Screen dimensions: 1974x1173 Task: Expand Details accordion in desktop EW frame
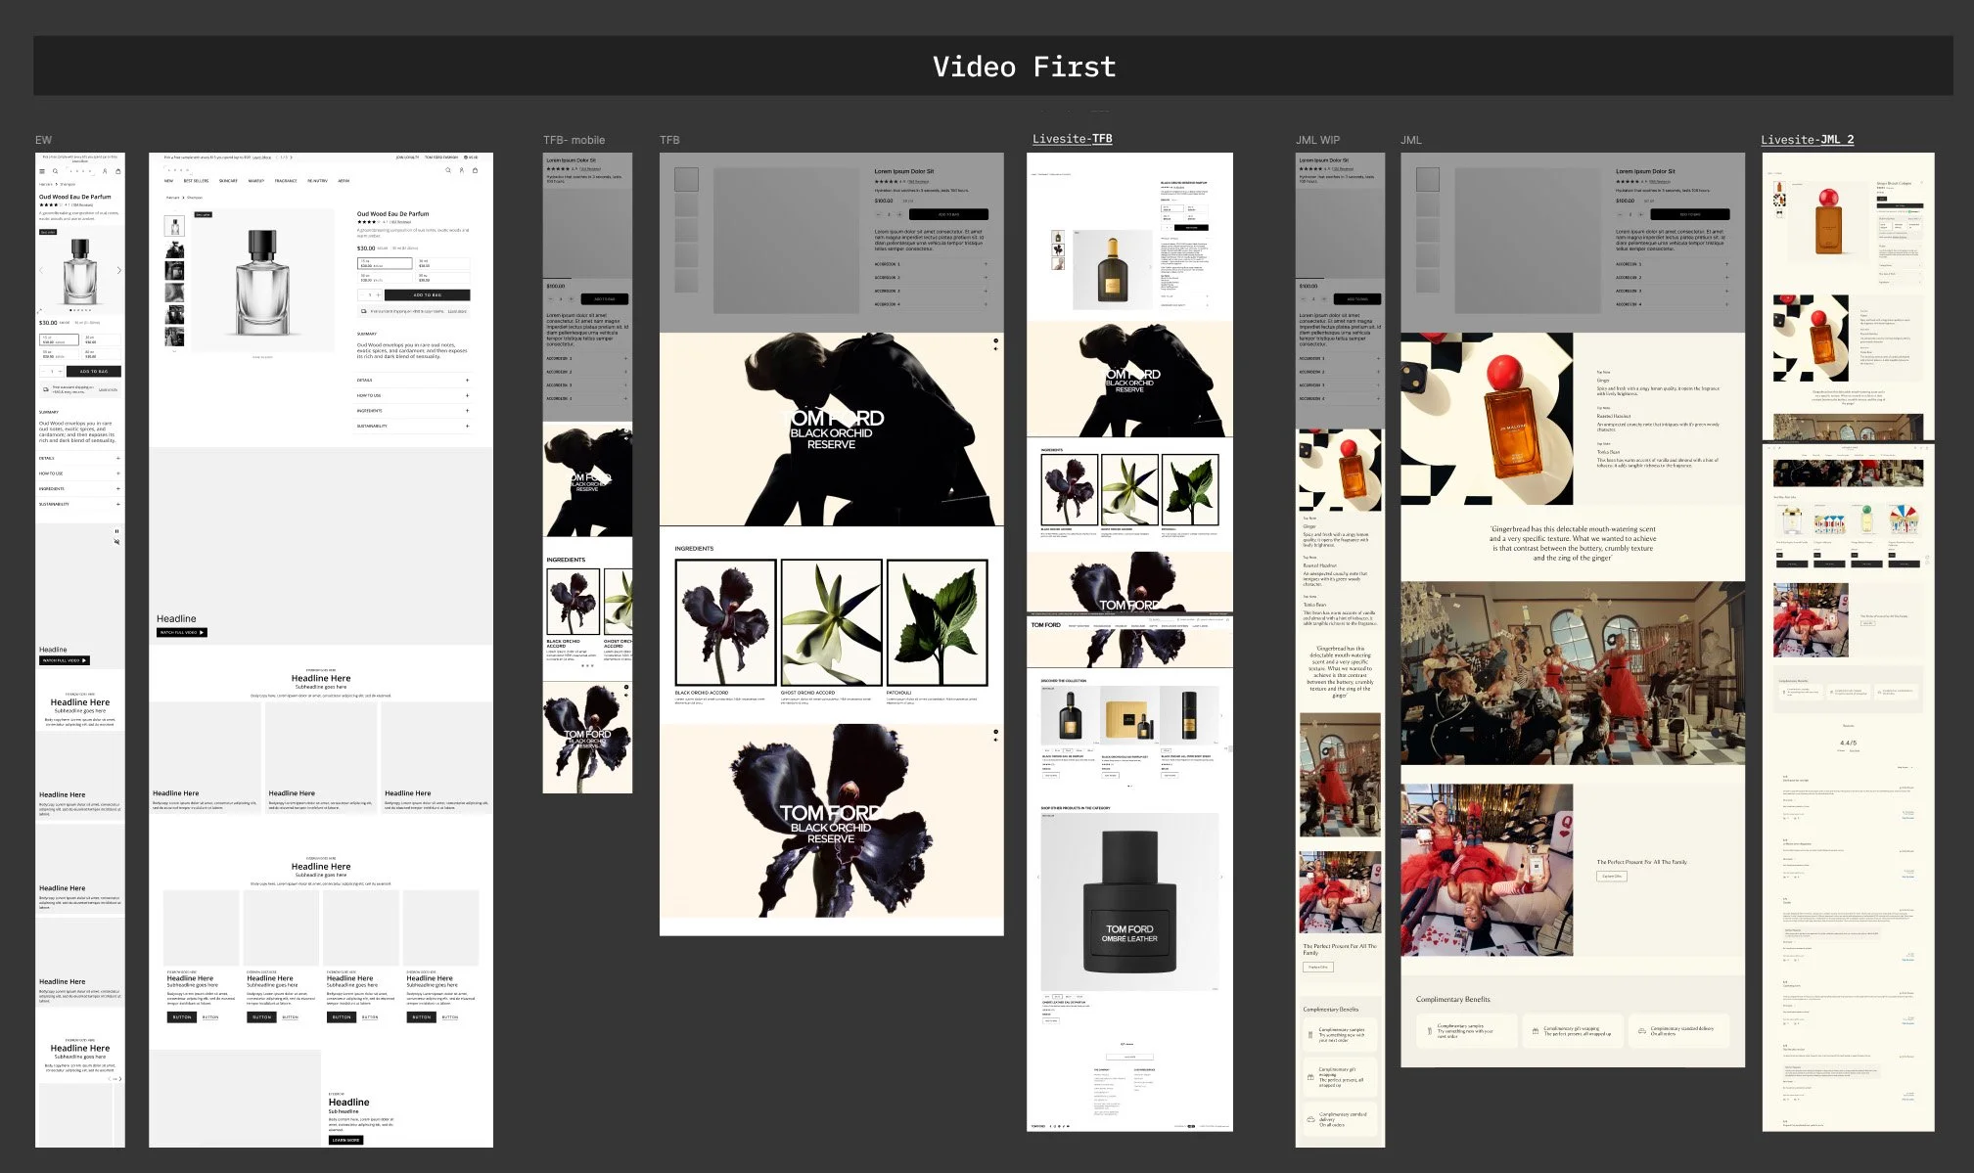tap(412, 381)
